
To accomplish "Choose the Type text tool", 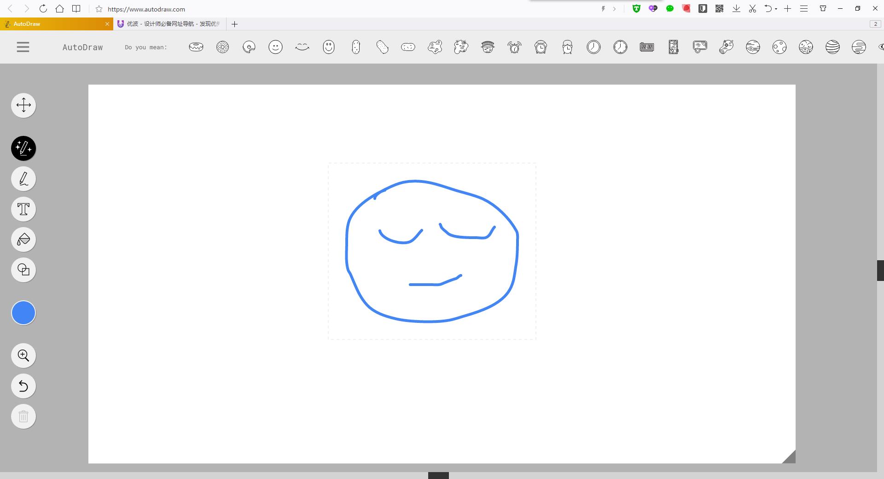I will click(23, 209).
